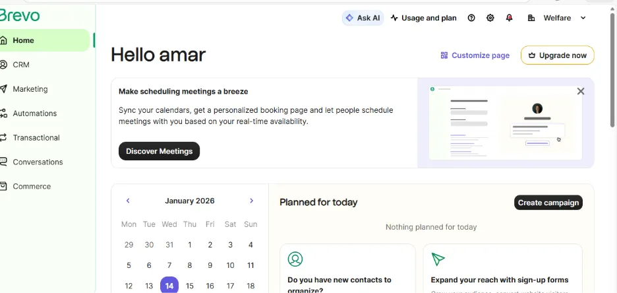This screenshot has height=293, width=617.
Task: Click the Create campaign button
Action: pos(548,203)
